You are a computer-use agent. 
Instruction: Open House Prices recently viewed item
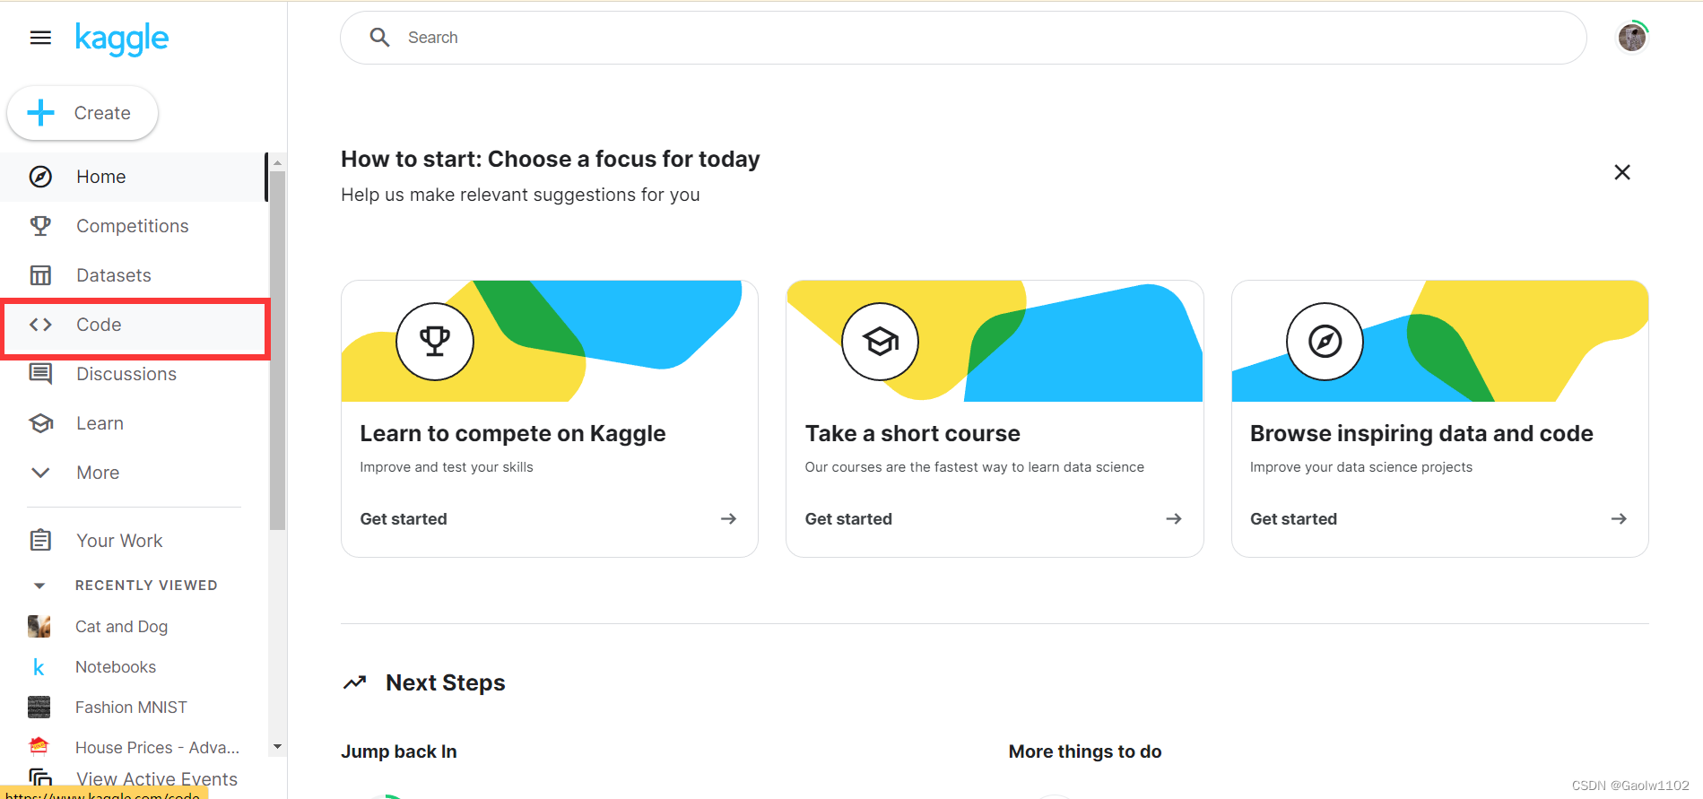click(x=157, y=748)
